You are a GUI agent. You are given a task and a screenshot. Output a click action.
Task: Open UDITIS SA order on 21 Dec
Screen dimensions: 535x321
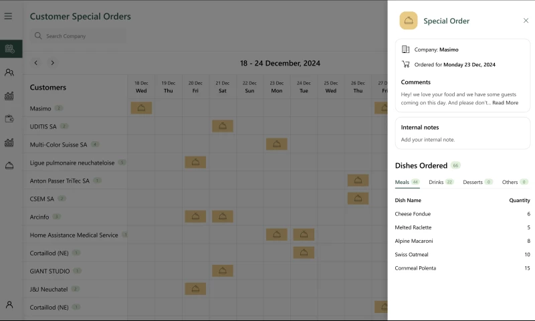pyautogui.click(x=223, y=126)
